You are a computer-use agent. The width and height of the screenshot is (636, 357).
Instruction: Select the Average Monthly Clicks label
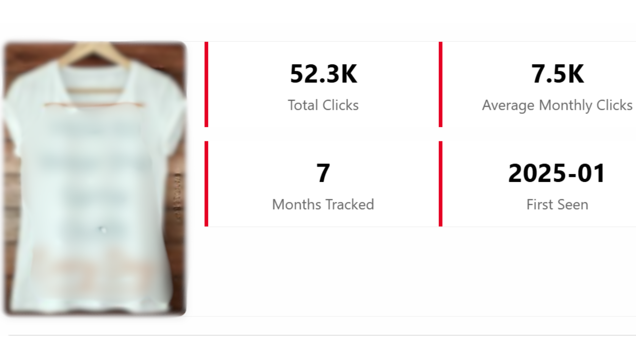(x=557, y=105)
